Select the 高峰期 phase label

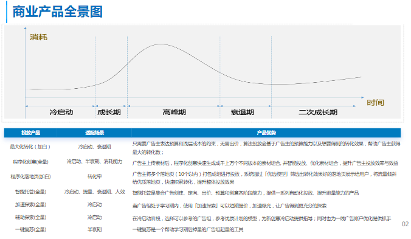click(174, 112)
